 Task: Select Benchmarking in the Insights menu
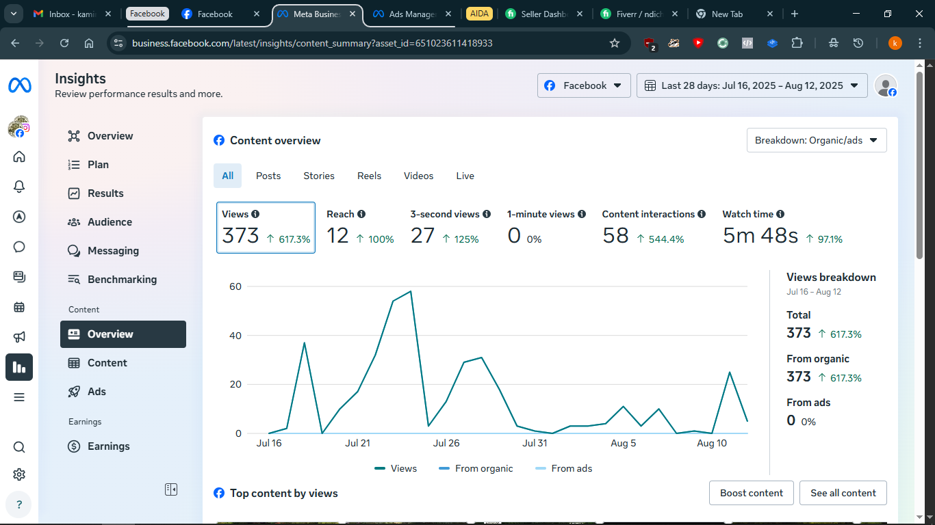(x=122, y=280)
